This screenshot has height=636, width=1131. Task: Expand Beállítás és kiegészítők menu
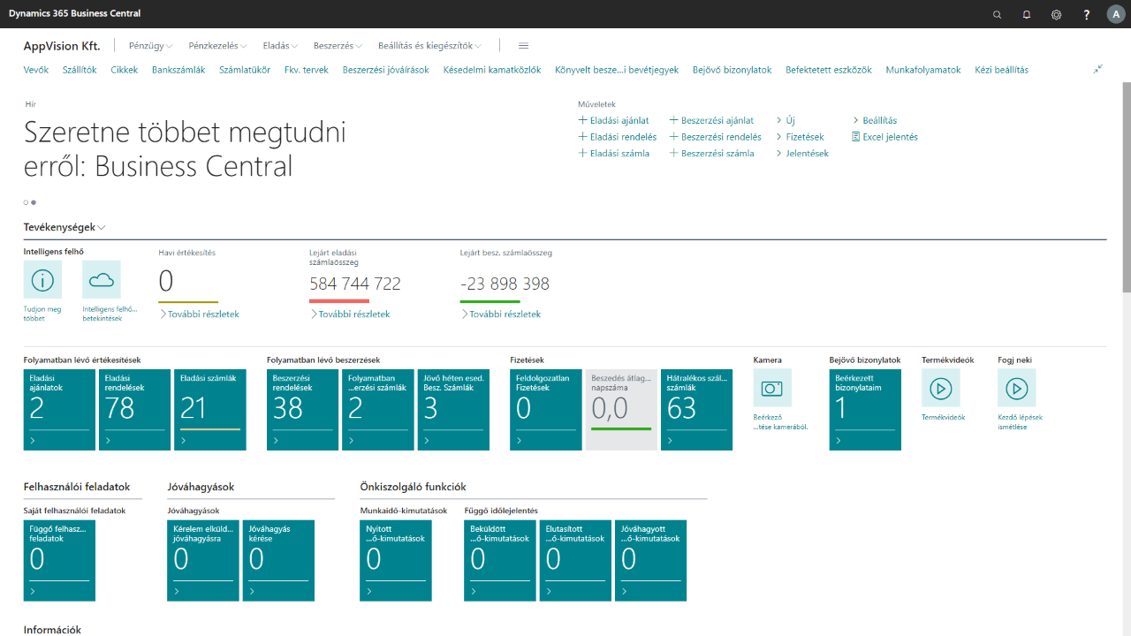click(x=429, y=46)
